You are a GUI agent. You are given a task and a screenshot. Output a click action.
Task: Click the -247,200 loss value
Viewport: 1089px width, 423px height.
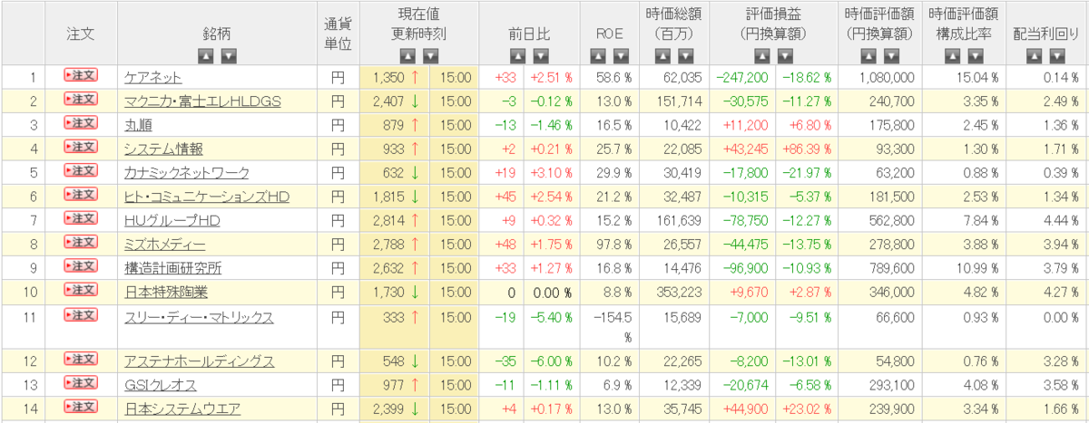tap(741, 78)
